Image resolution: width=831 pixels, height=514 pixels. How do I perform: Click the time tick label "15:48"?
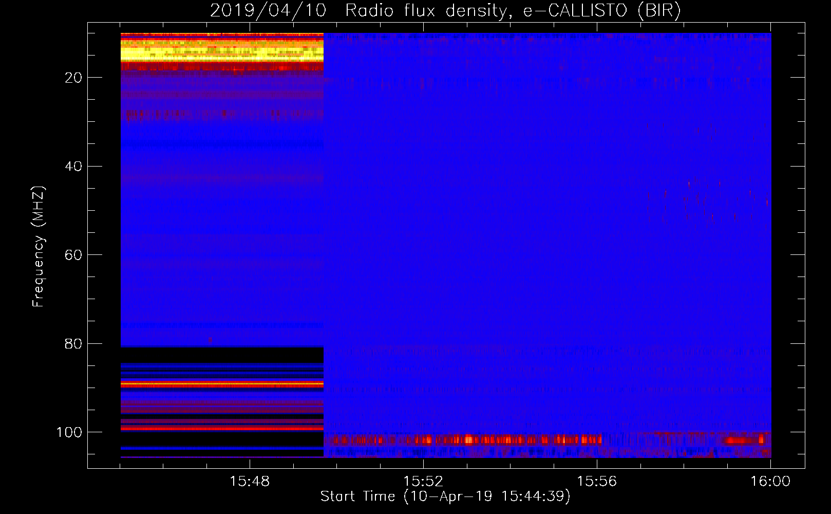tap(250, 482)
